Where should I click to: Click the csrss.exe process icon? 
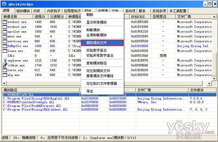pyautogui.click(x=5, y=70)
